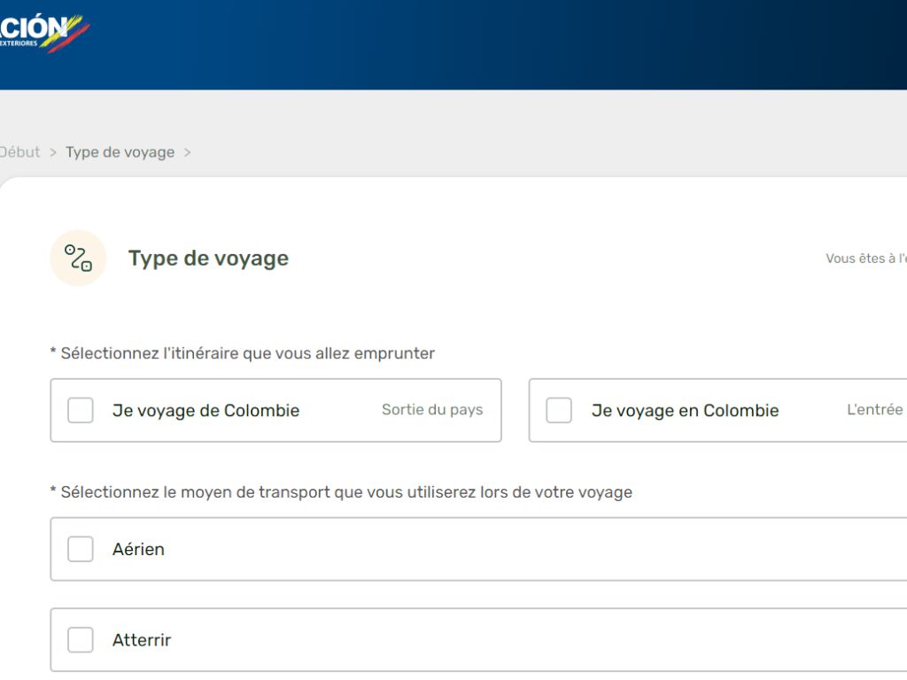The width and height of the screenshot is (907, 680).
Task: Click the Sortie du pays label
Action: 432,410
